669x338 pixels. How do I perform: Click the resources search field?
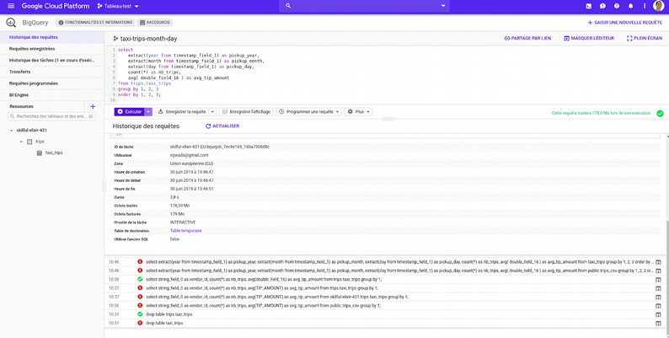[49, 116]
